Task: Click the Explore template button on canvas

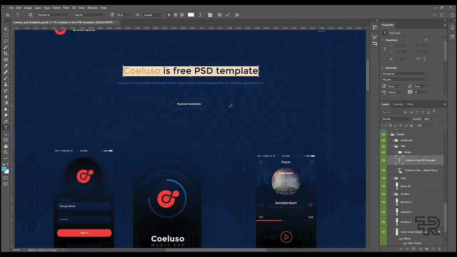Action: click(189, 104)
